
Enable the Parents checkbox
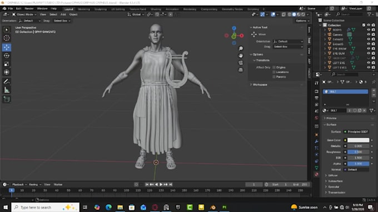point(274,77)
